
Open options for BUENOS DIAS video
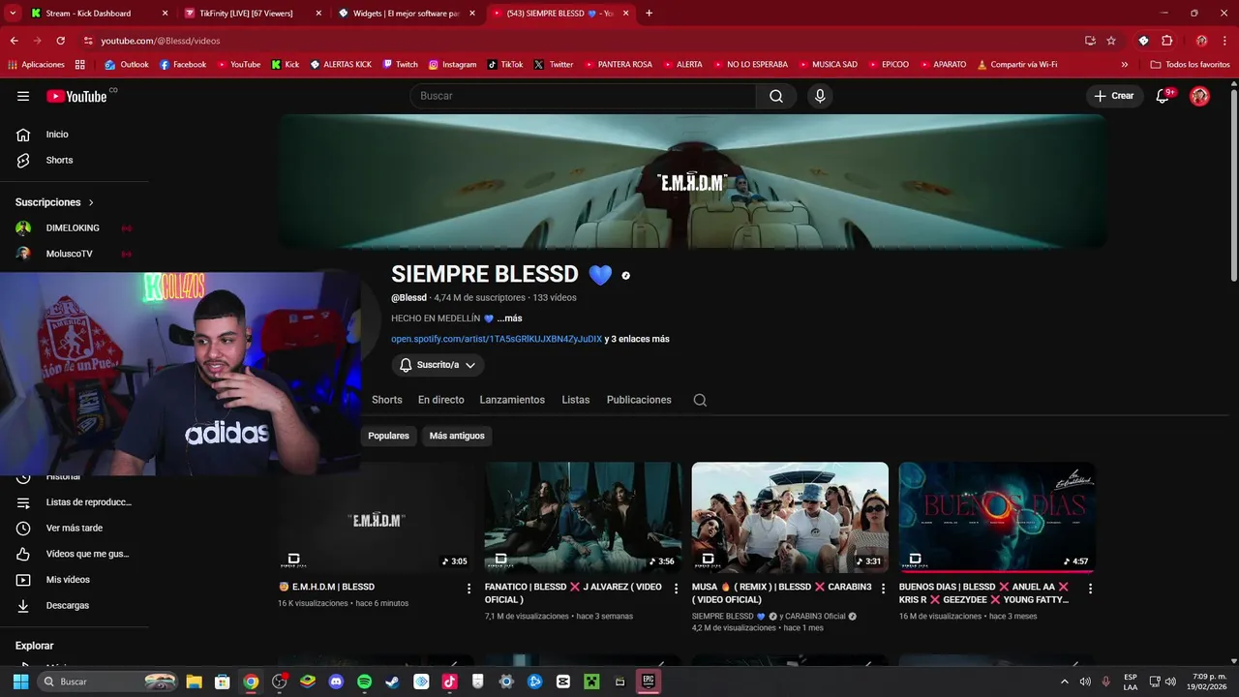(x=1090, y=589)
